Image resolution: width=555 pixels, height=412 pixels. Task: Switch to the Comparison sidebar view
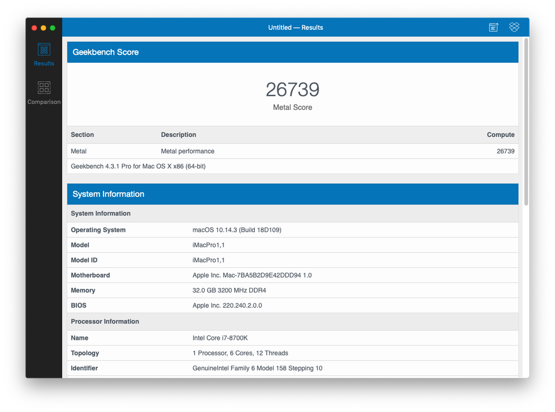click(44, 93)
